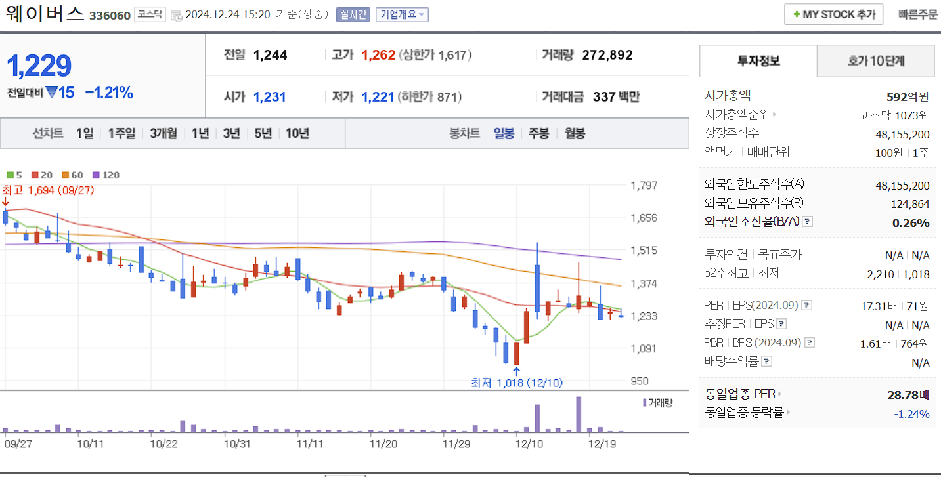Select the 1주일 line chart period
941x477 pixels.
coord(121,134)
